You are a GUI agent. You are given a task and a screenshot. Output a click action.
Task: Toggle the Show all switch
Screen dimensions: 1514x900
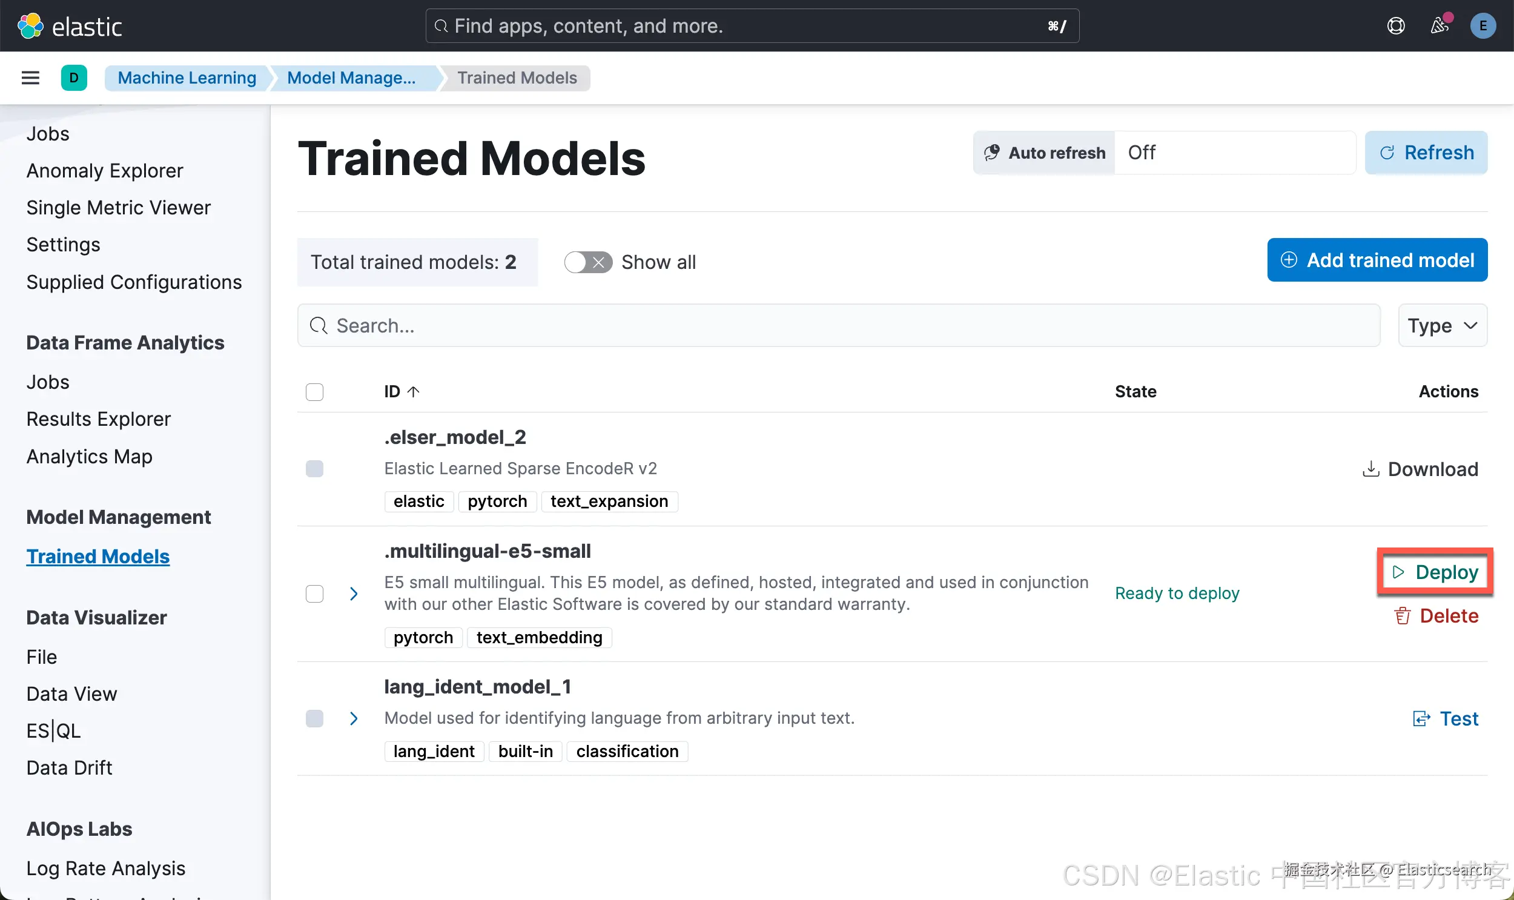(587, 262)
